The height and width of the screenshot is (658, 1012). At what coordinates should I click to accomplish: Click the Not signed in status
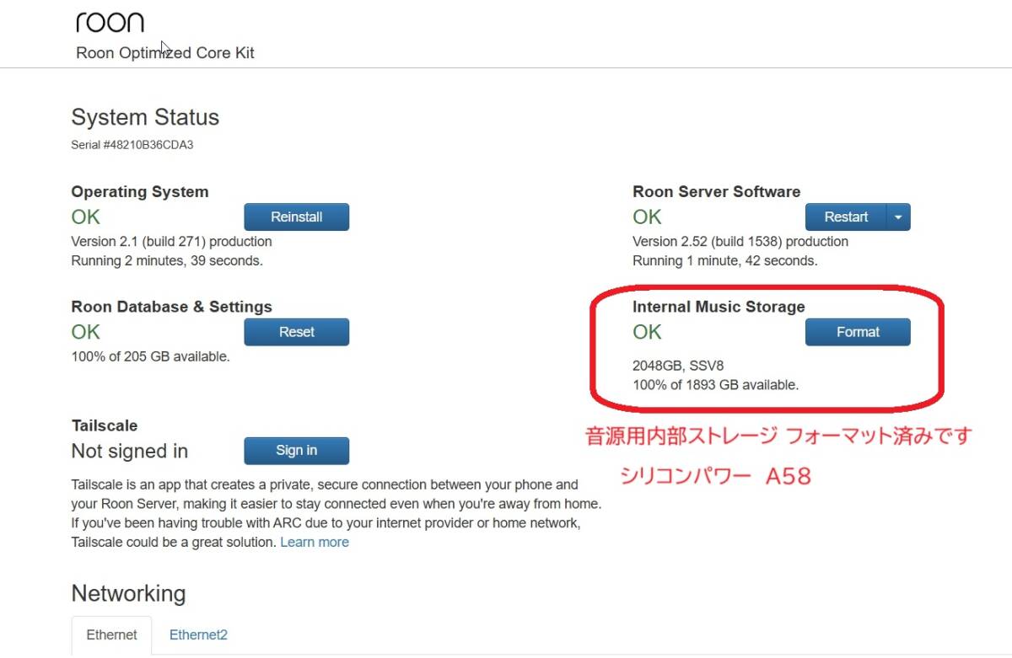(x=129, y=452)
